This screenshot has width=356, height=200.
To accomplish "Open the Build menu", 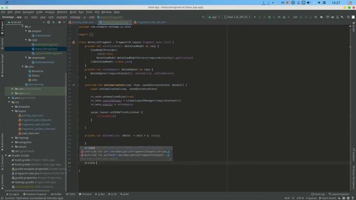I will tap(73, 12).
